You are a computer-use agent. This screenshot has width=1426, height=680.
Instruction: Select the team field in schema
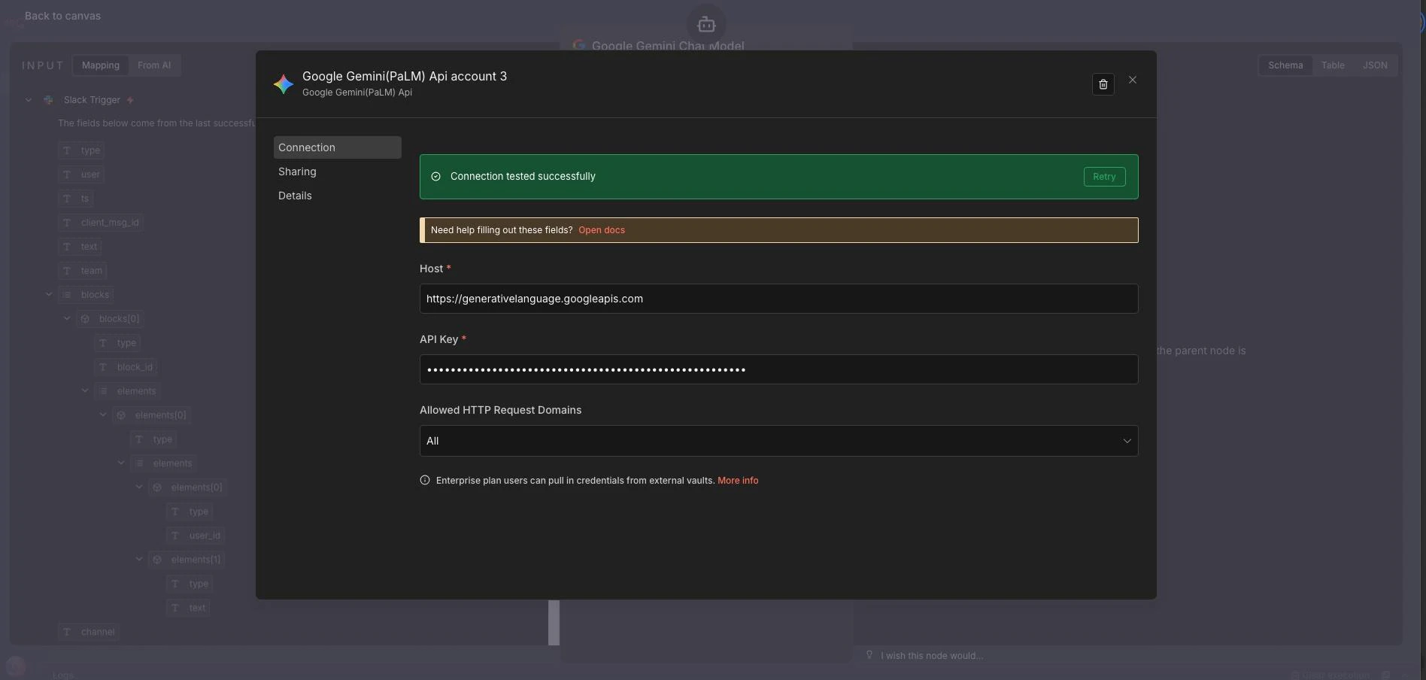click(83, 271)
